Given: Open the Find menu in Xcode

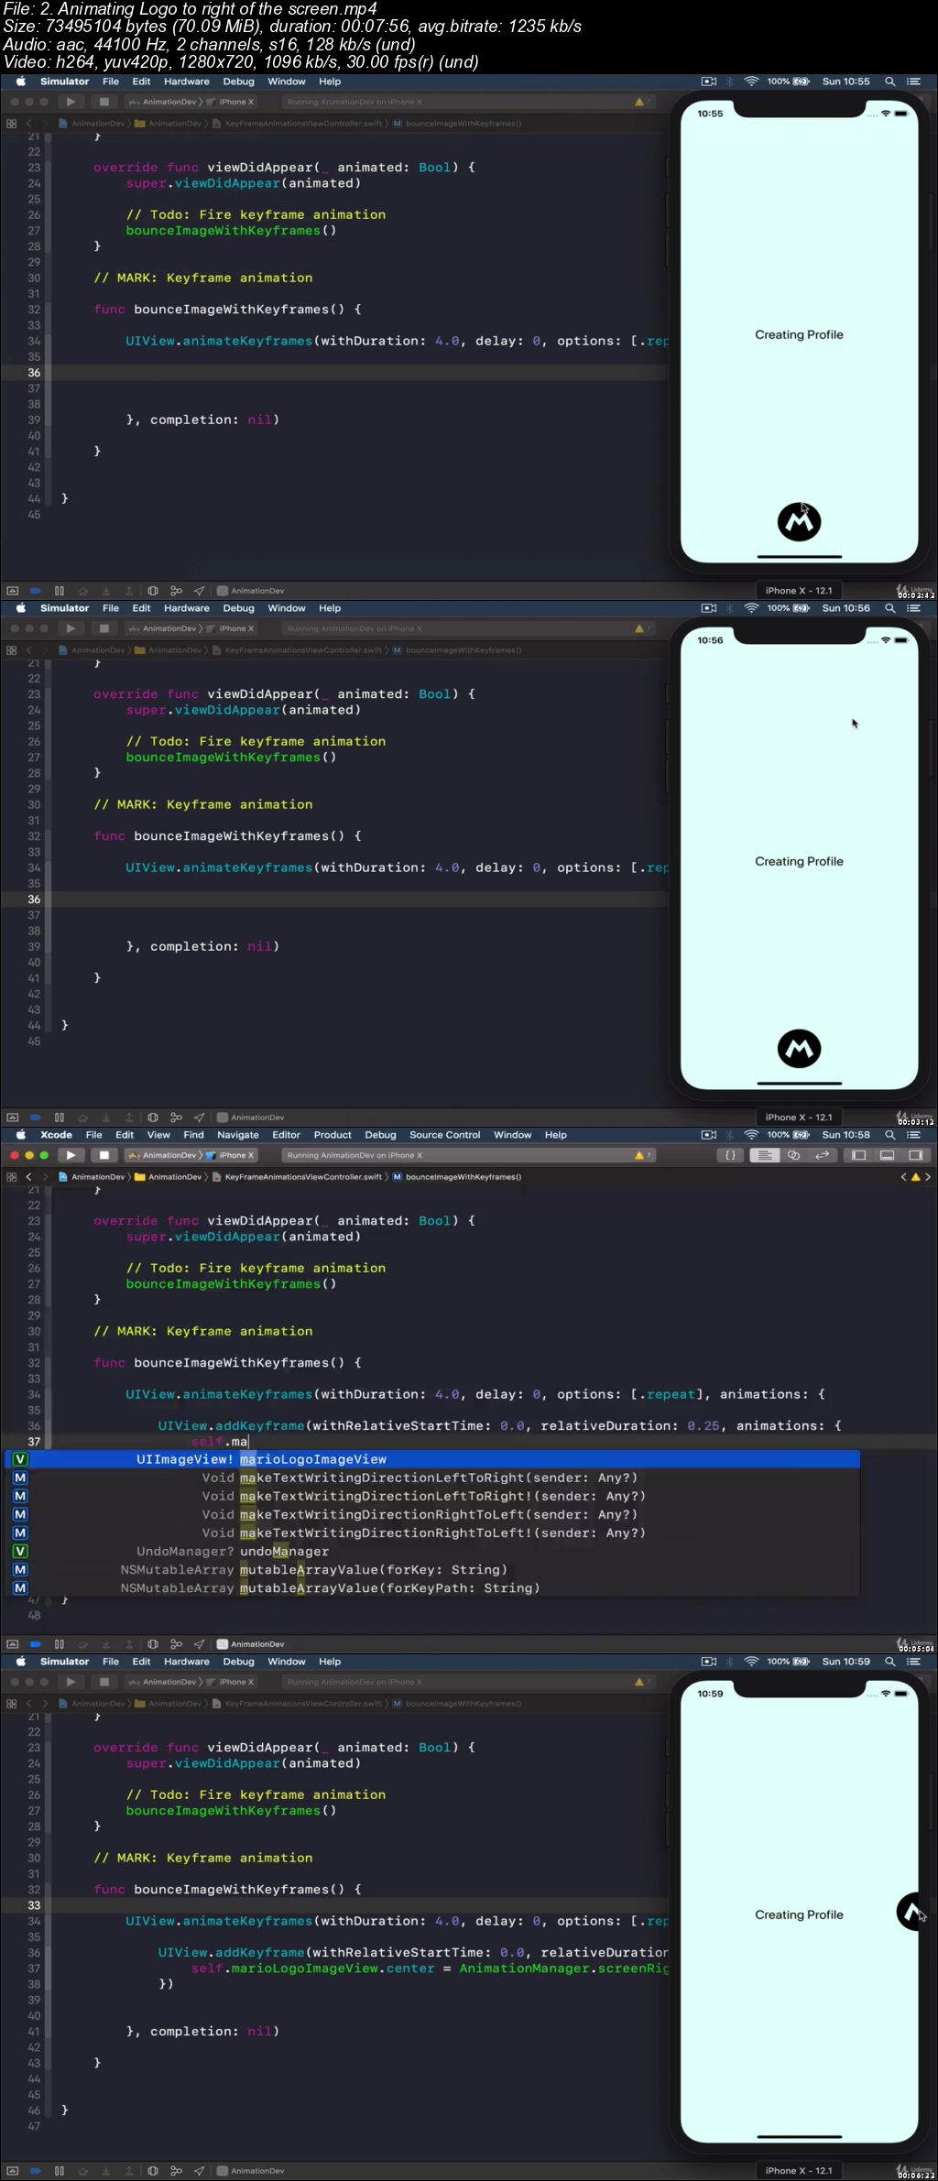Looking at the screenshot, I should point(193,1135).
